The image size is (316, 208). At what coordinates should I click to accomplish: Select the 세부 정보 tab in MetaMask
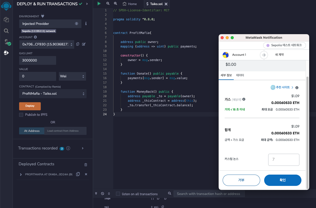(x=226, y=75)
